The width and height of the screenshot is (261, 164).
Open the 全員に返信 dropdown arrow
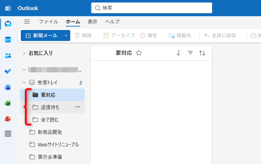pos(240,35)
